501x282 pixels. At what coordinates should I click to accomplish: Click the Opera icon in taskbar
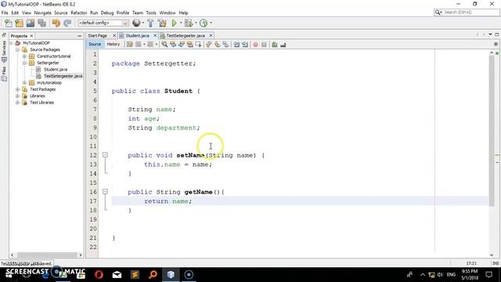click(99, 274)
